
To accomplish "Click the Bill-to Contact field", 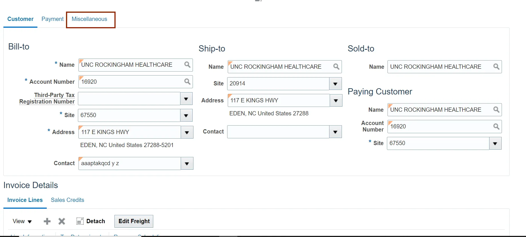I will click(130, 163).
